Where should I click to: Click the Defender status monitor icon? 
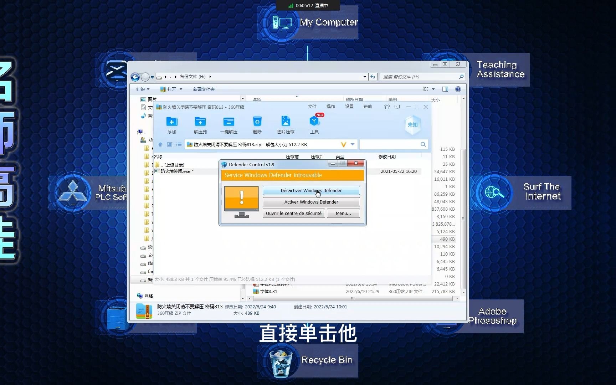[242, 201]
